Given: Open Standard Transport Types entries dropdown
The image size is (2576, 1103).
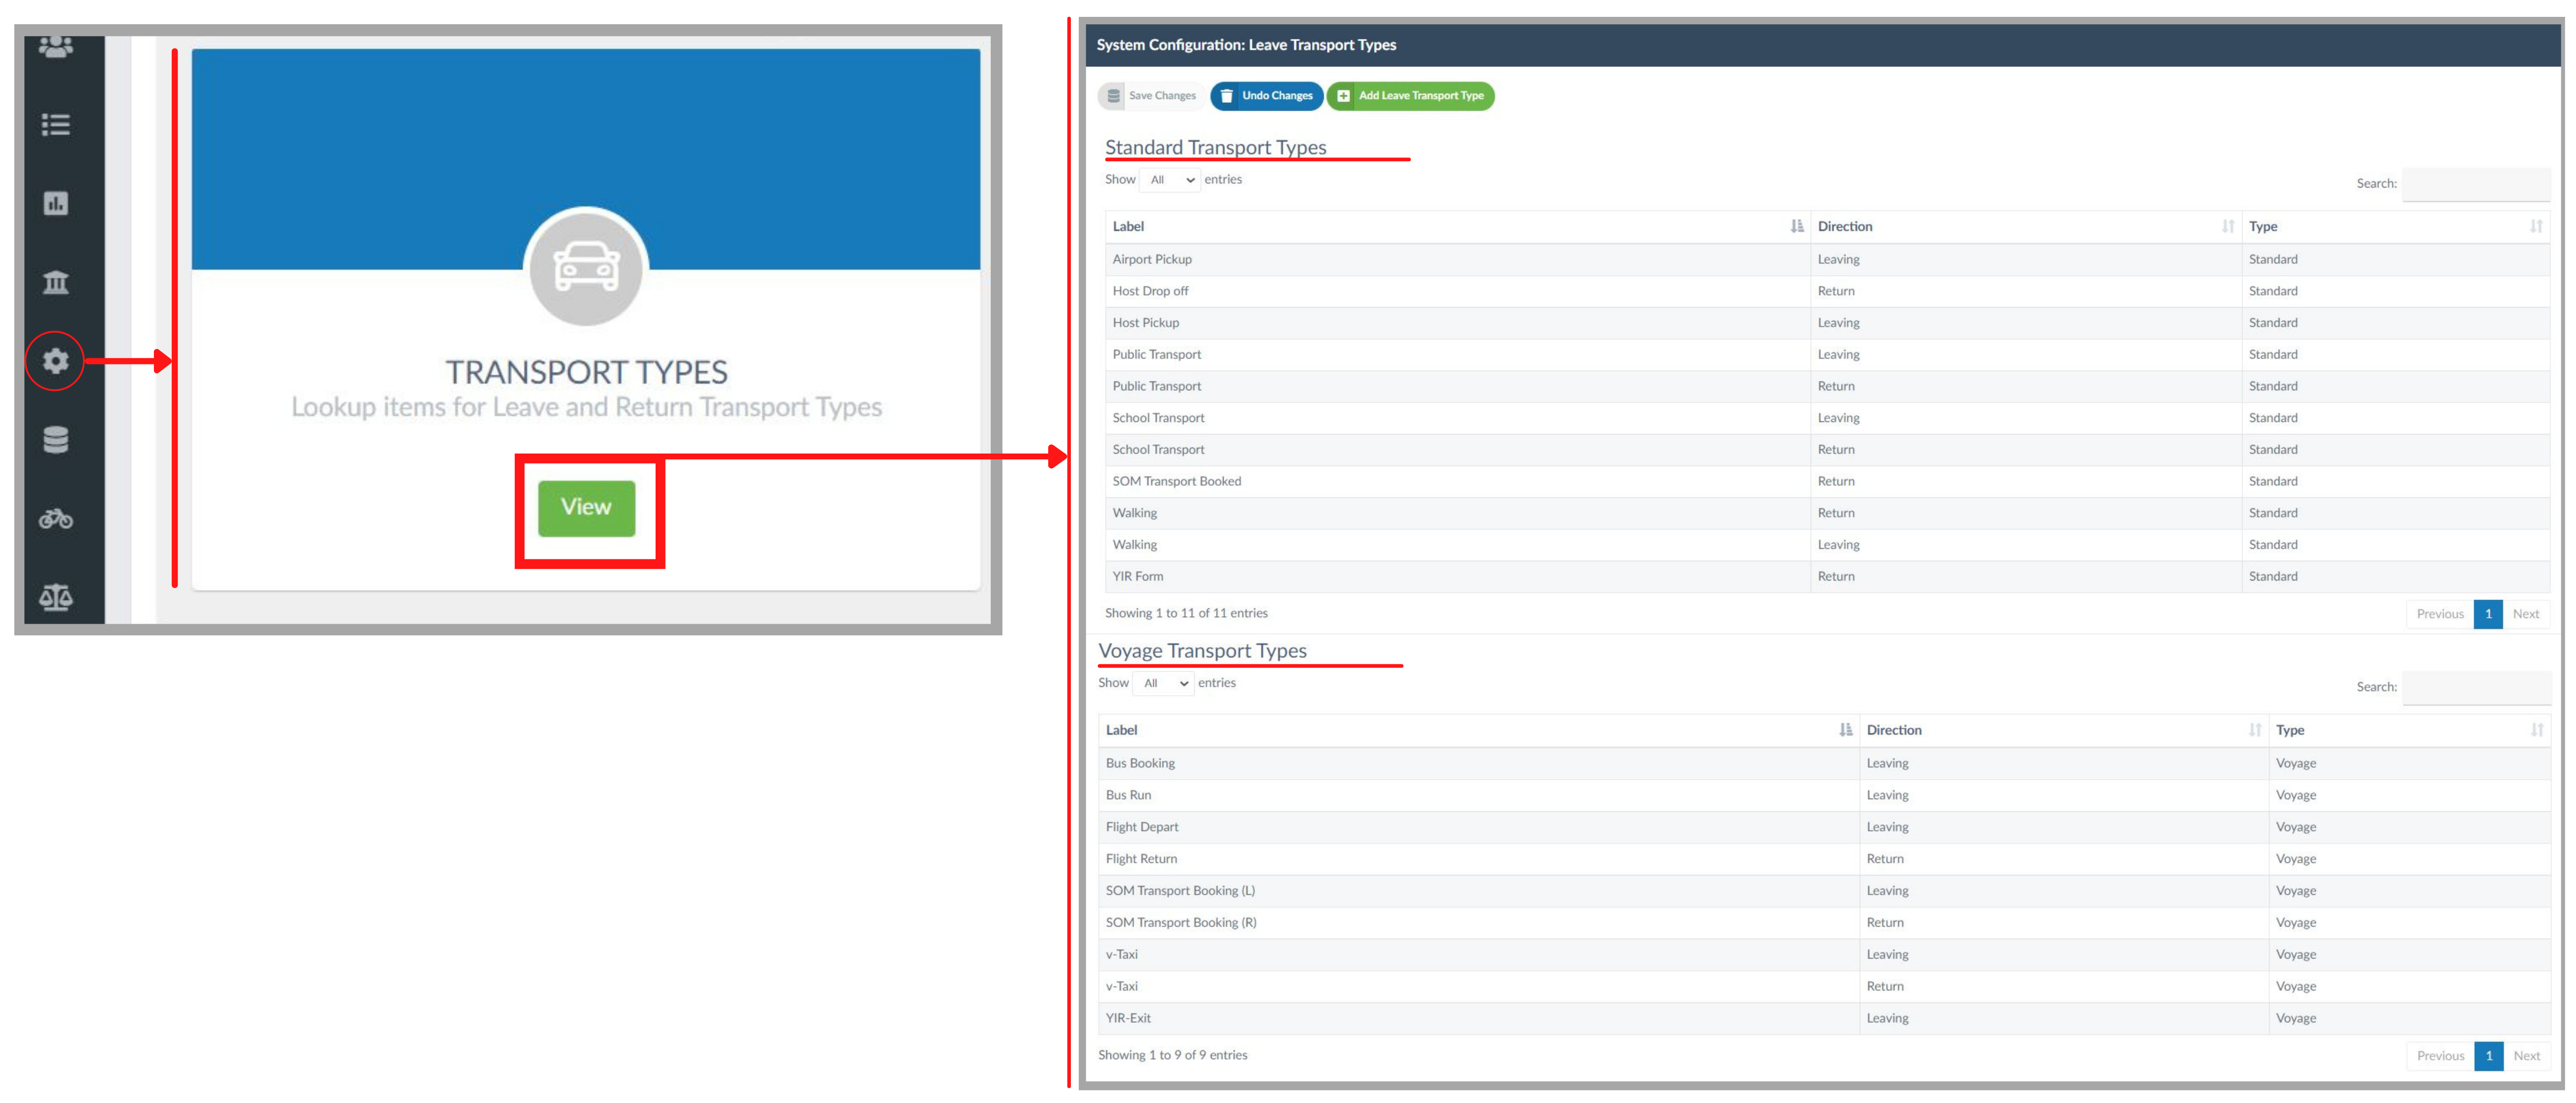Looking at the screenshot, I should 1170,180.
